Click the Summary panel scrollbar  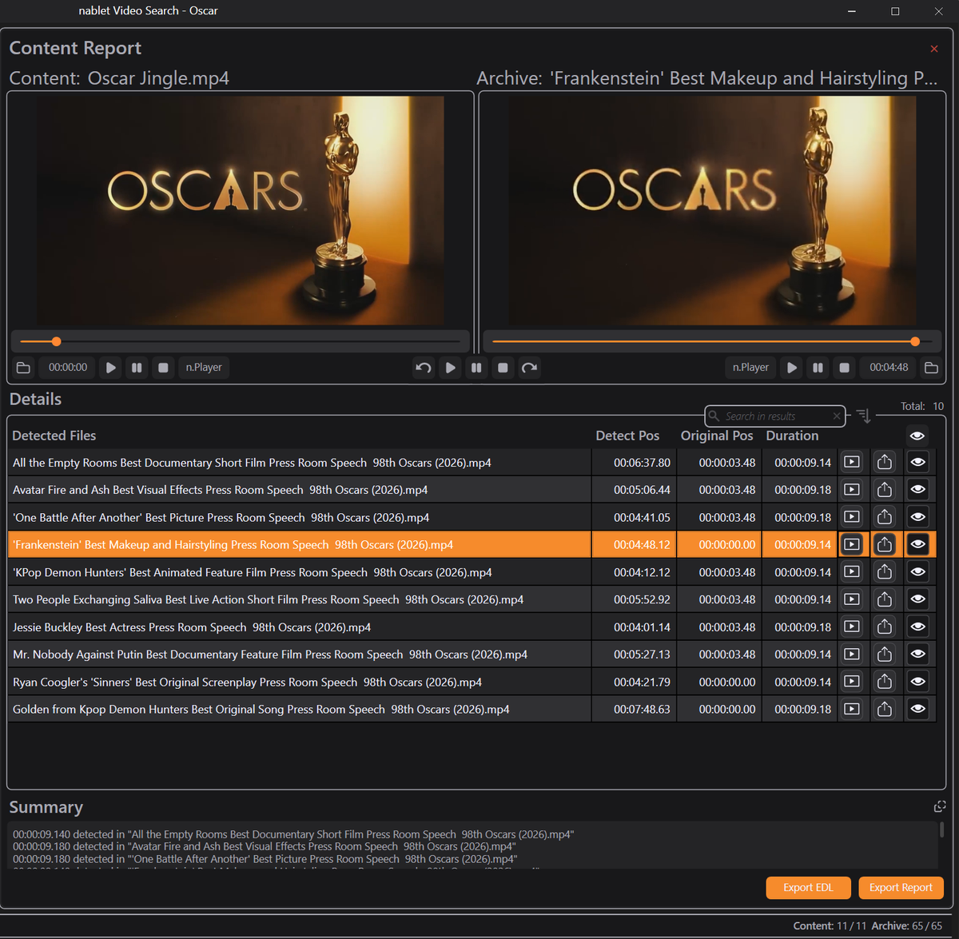pyautogui.click(x=941, y=830)
